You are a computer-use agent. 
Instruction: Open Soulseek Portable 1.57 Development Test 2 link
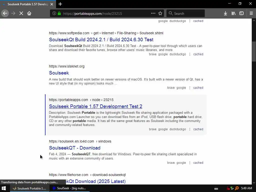(95, 106)
